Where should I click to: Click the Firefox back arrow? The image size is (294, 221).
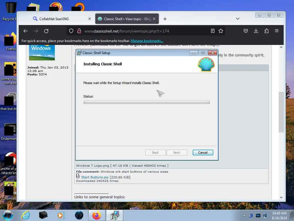click(x=26, y=31)
